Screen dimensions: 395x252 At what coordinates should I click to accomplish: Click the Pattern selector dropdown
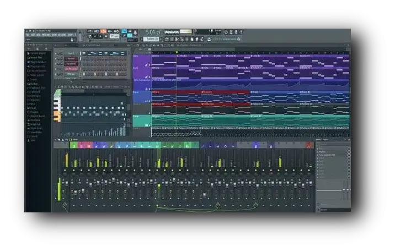click(x=152, y=39)
